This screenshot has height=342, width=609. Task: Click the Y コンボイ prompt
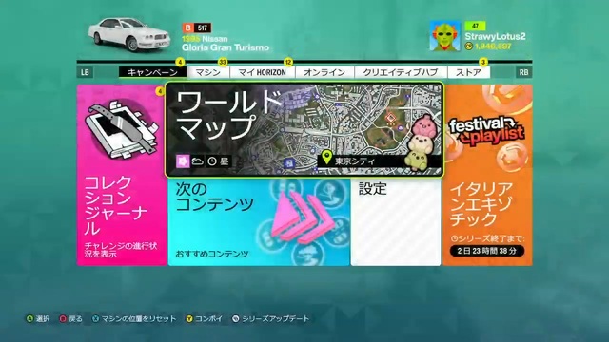[205, 319]
